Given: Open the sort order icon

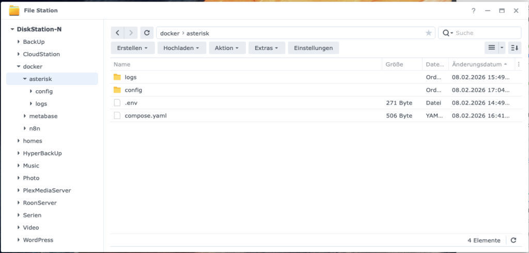Looking at the screenshot, I should click(515, 48).
